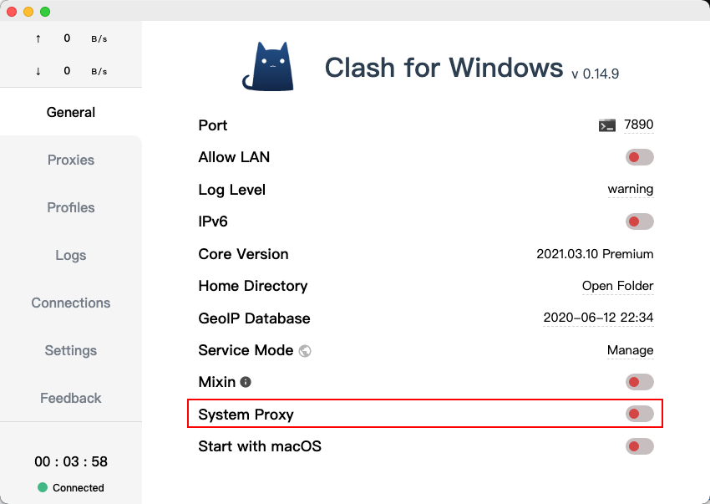The width and height of the screenshot is (710, 504).
Task: Open the Core Version selector
Action: click(595, 253)
